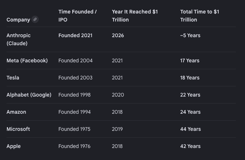Click the ~5 Years cell
Viewport: 245px width, 160px height.
(x=190, y=35)
